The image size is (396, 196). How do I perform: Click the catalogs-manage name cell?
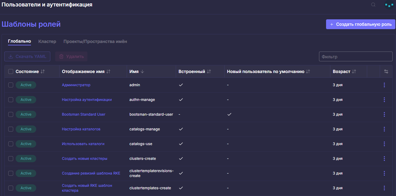(x=144, y=129)
